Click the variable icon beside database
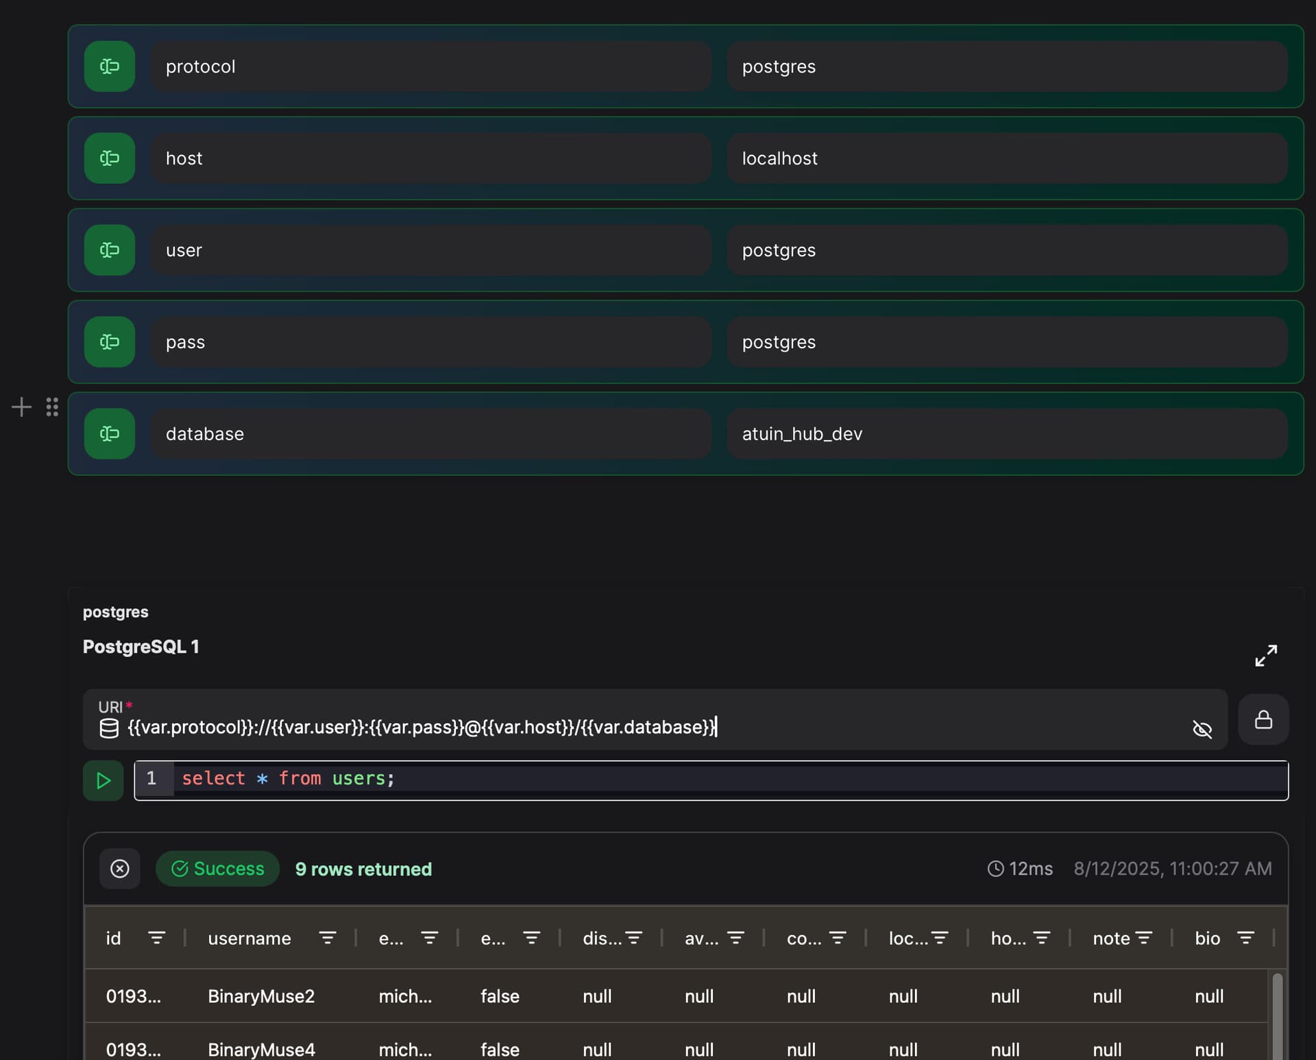Viewport: 1316px width, 1060px height. 110,434
